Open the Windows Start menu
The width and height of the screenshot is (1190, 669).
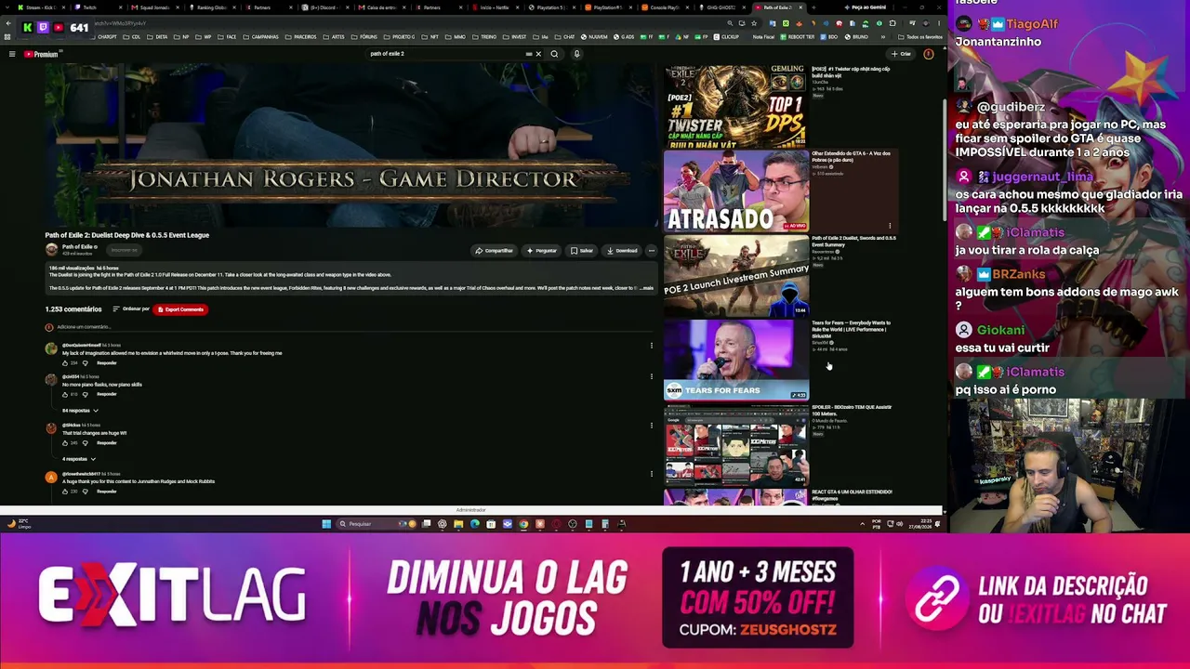point(326,524)
